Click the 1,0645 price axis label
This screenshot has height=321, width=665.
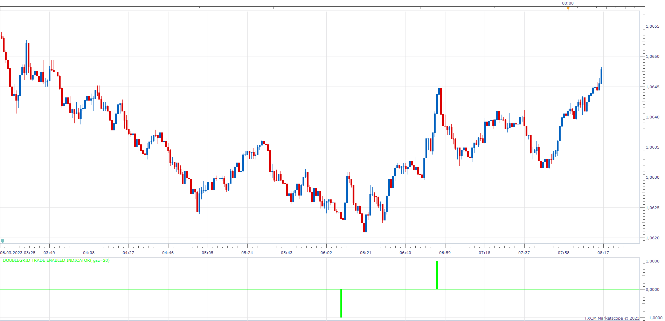click(652, 87)
